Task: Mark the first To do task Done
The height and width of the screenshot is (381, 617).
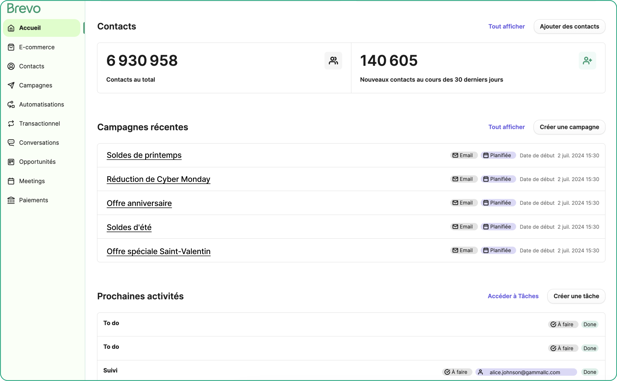Action: tap(589, 324)
